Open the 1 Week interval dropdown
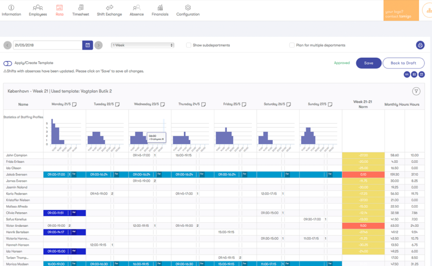Image resolution: width=432 pixels, height=266 pixels. pyautogui.click(x=142, y=45)
